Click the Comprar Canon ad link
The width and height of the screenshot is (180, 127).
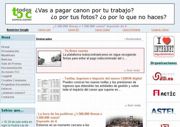(160, 30)
